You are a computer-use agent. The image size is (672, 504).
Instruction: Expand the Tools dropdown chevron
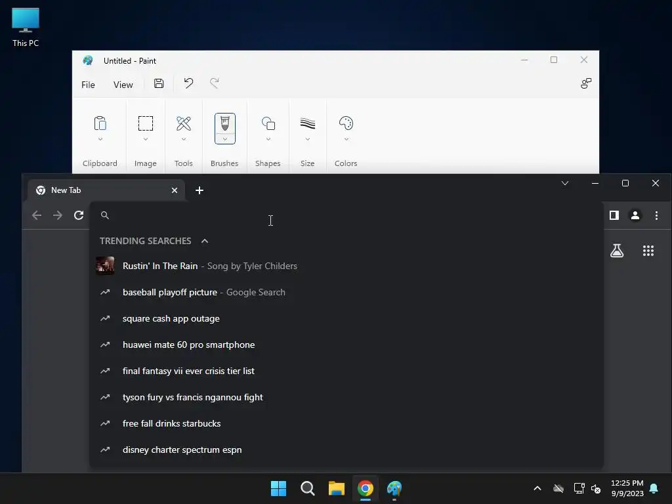[x=184, y=139]
